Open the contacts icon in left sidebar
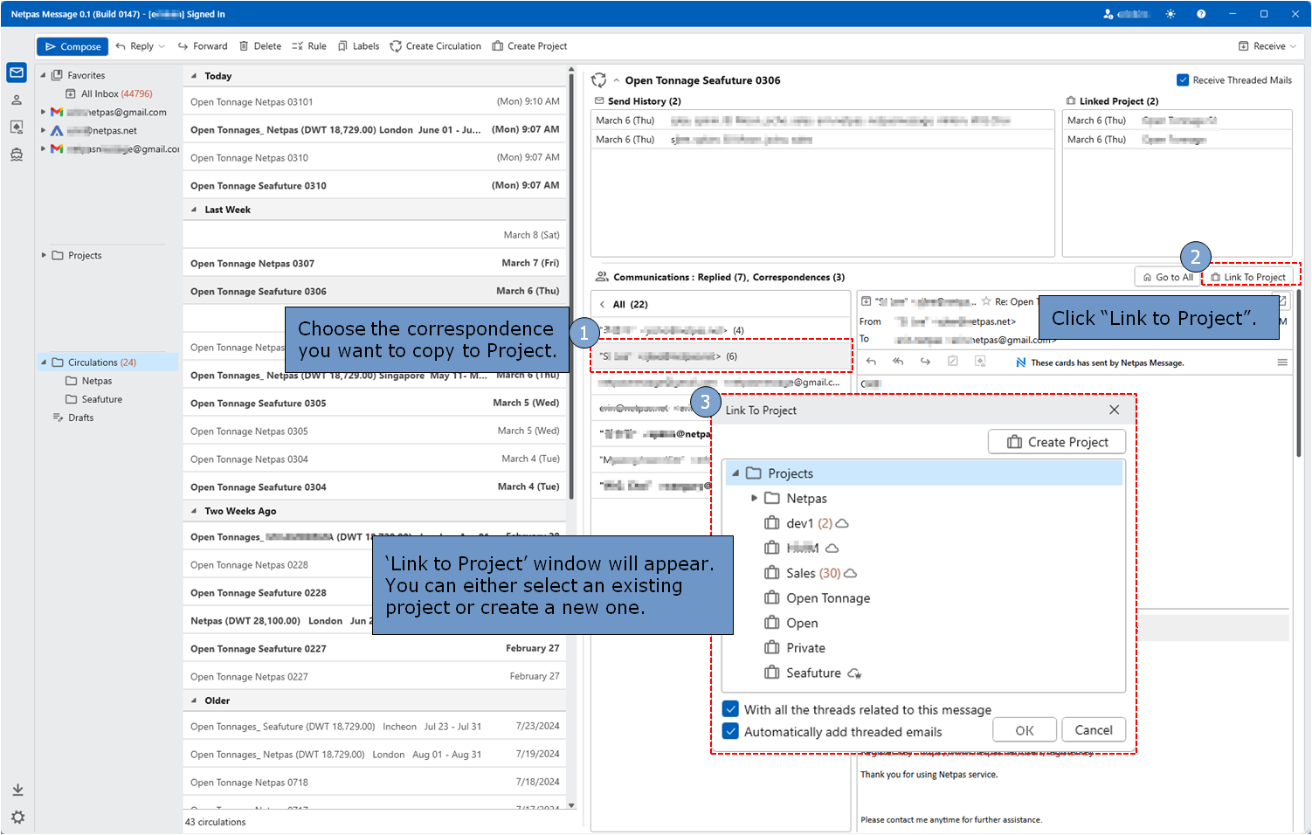This screenshot has width=1312, height=835. [17, 100]
